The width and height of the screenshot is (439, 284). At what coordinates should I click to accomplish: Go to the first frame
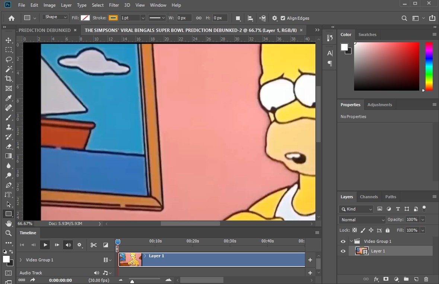tap(22, 245)
